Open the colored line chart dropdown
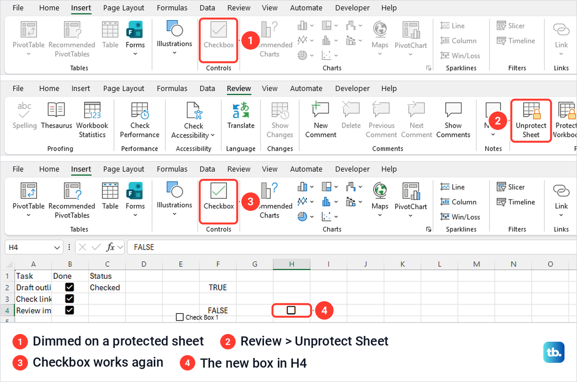Screen dimensions: 577x382 click(x=313, y=202)
